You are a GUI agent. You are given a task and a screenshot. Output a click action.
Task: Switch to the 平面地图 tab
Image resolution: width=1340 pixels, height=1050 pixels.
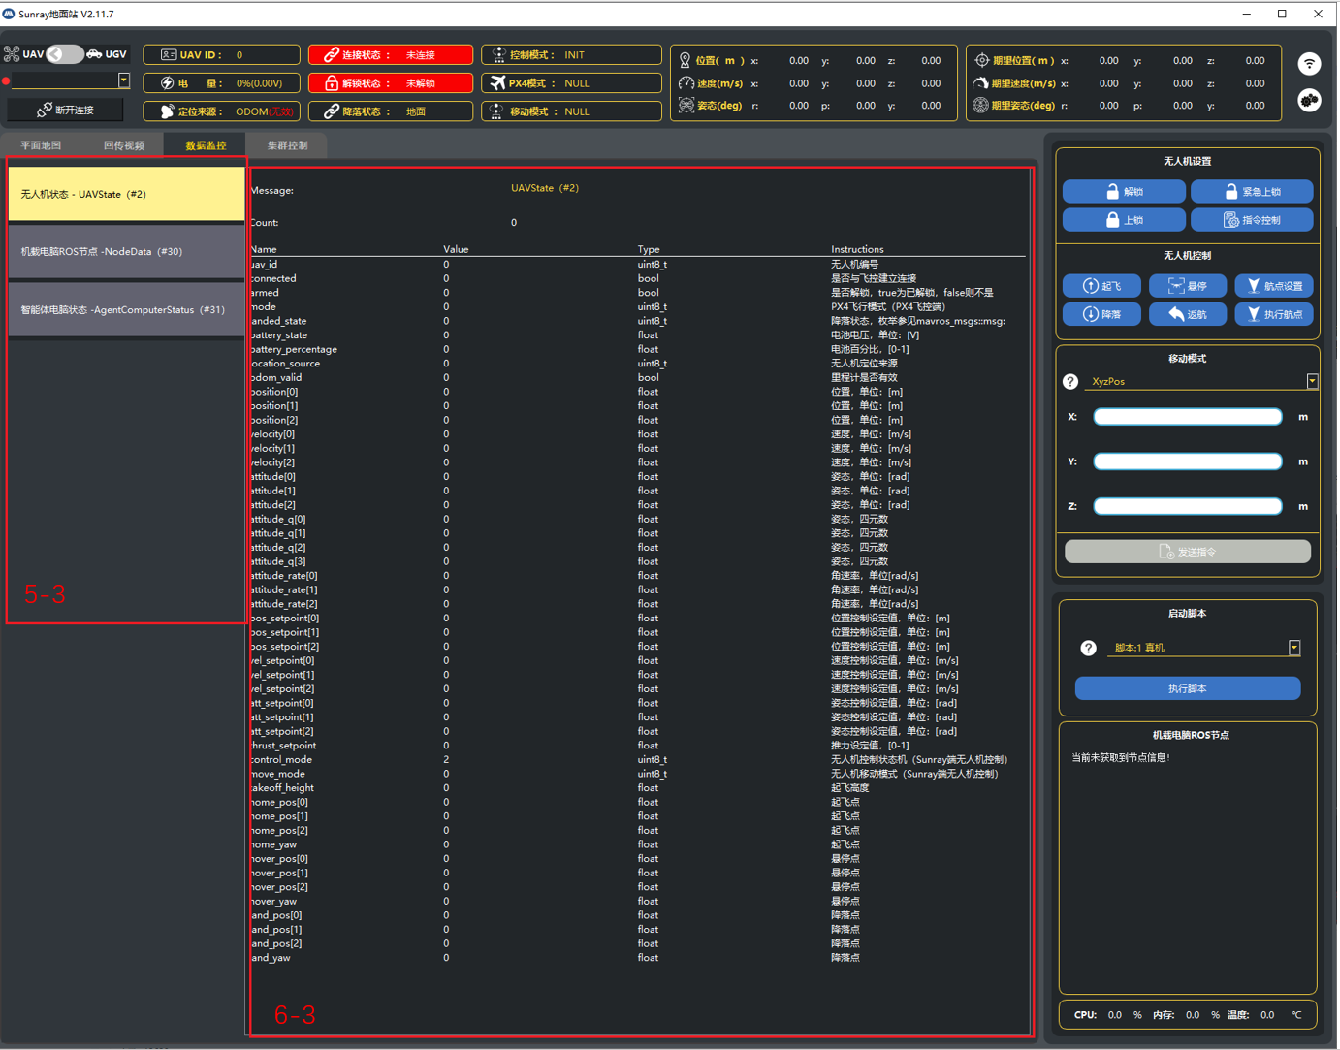[41, 145]
